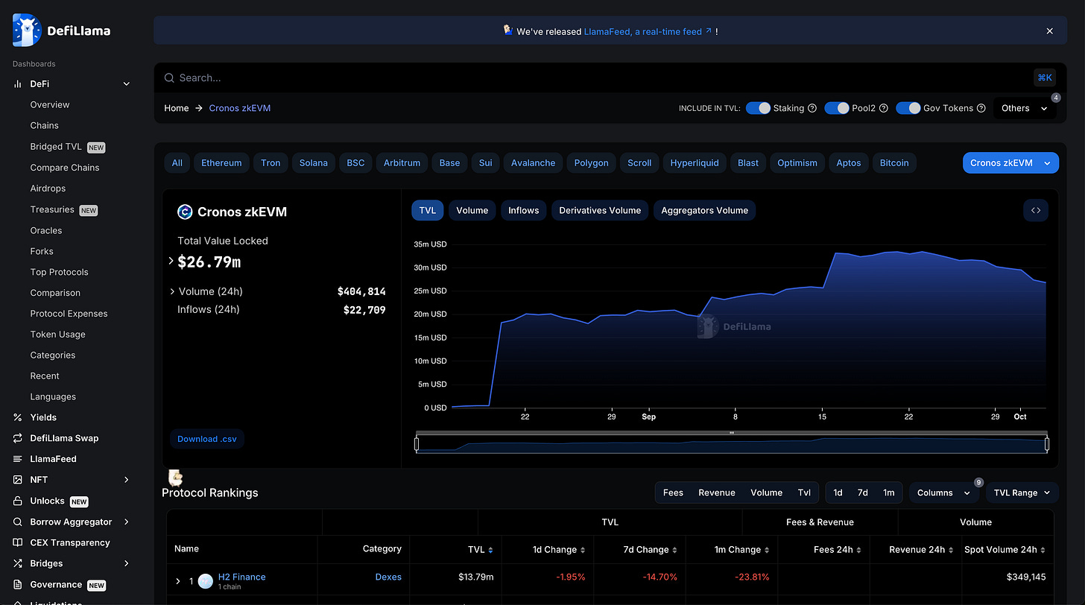Screen dimensions: 1085x605
Task: Click right handle of chart range slider
Action: click(1047, 444)
